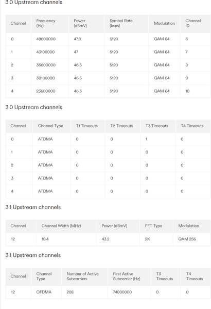Click the T1 Timeouts column header
This screenshot has width=211, height=309.
click(x=87, y=126)
